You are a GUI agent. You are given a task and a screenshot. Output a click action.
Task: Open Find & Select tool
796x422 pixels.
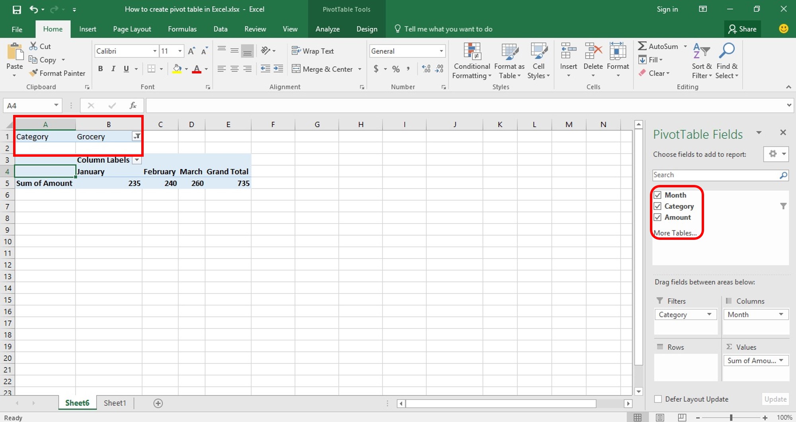coord(727,60)
